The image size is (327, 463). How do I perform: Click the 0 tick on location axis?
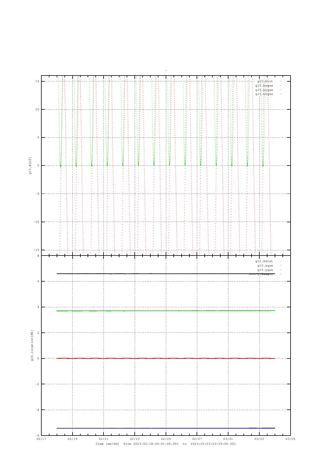[x=38, y=359]
